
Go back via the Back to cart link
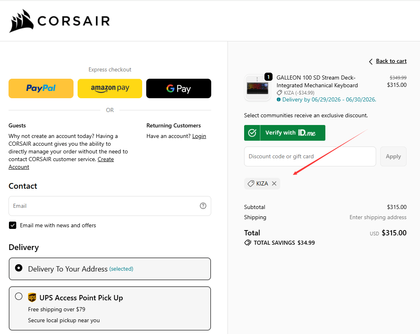tap(391, 61)
